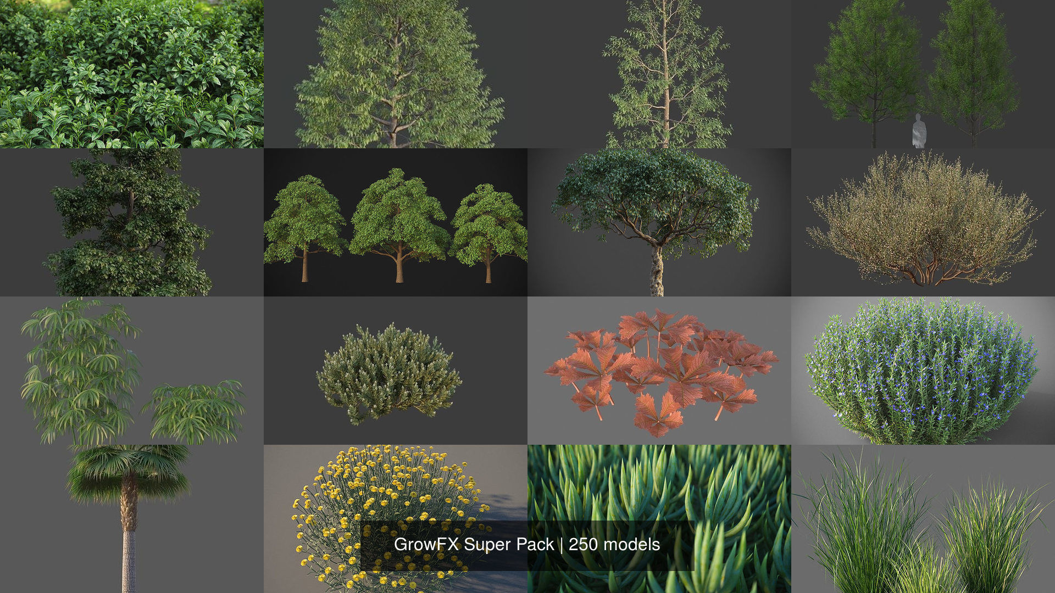
Task: Open the dark layered foliage tree thumbnail
Action: (132, 222)
